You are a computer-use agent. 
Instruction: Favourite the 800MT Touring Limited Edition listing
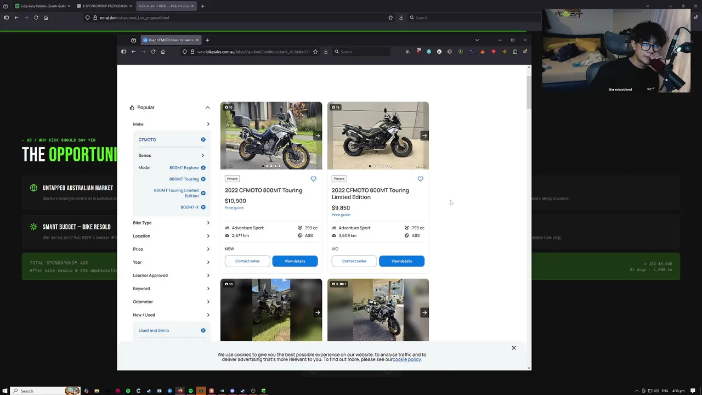click(420, 179)
